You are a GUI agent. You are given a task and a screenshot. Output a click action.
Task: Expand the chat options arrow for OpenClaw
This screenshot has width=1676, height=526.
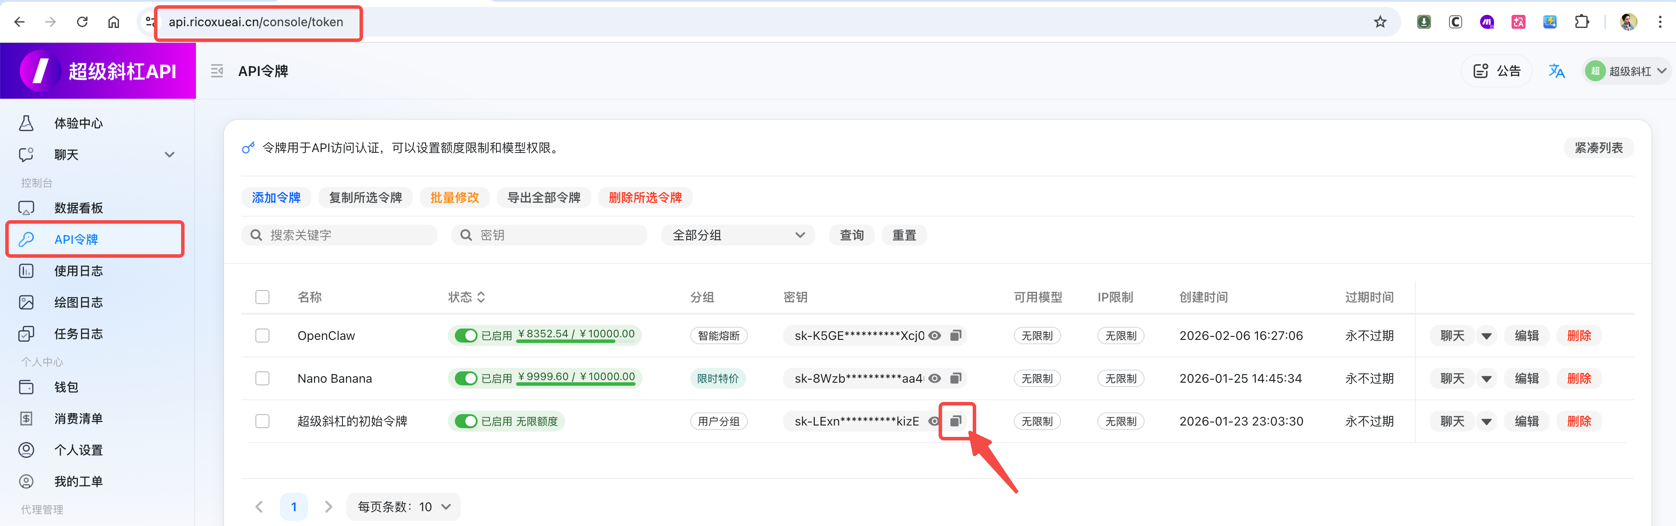1486,336
